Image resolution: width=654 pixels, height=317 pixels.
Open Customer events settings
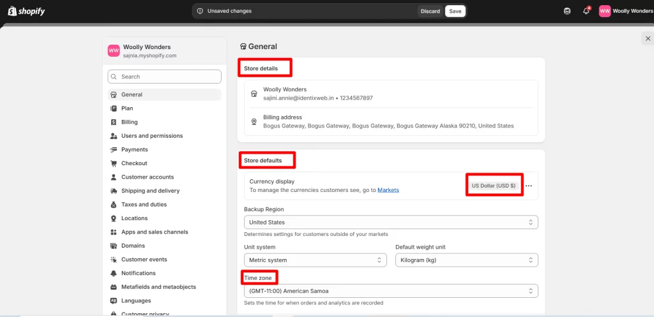[164, 260]
